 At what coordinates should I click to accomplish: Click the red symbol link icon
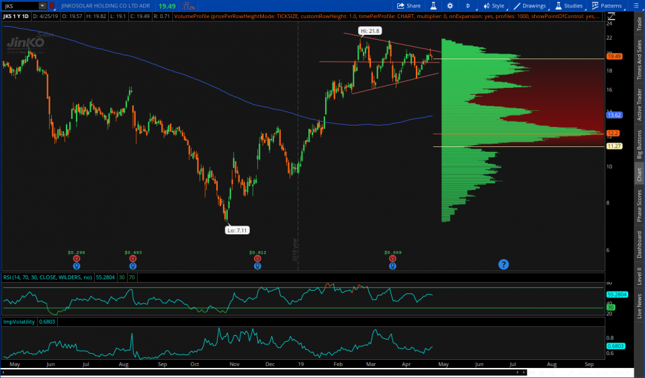click(x=52, y=6)
